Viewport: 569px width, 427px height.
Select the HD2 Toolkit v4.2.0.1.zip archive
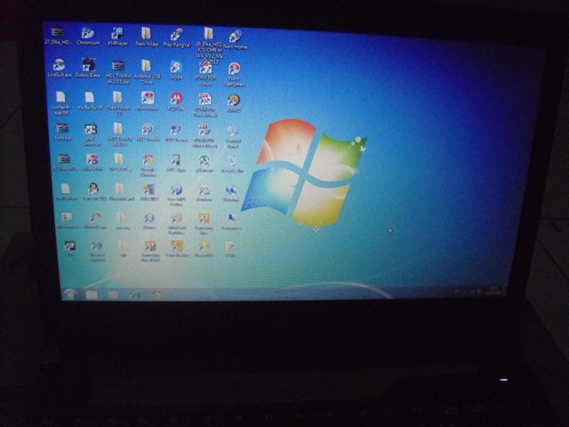click(x=118, y=72)
